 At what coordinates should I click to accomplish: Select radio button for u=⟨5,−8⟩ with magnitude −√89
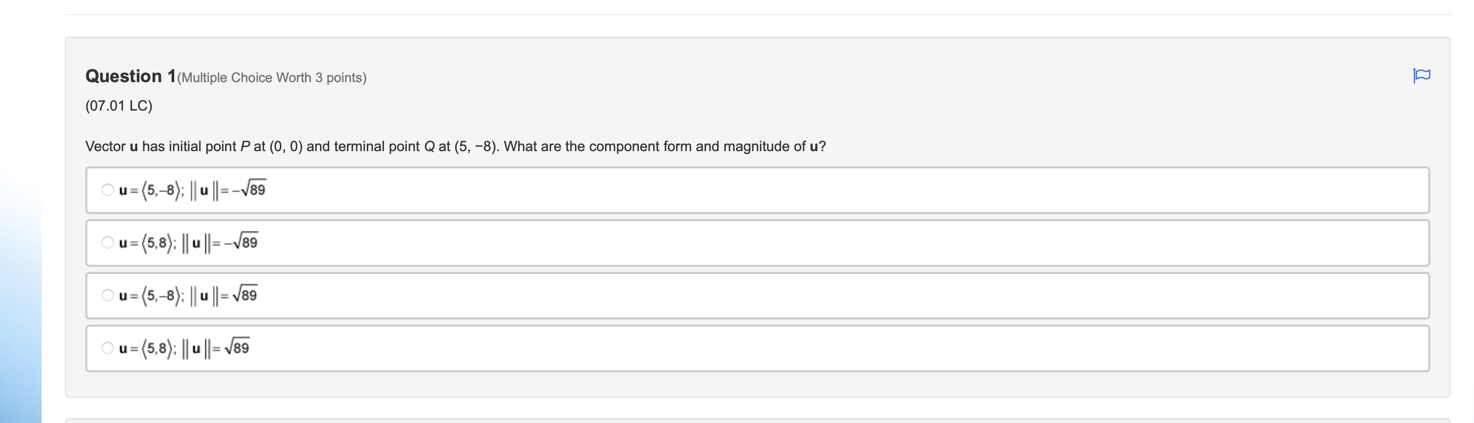point(108,190)
